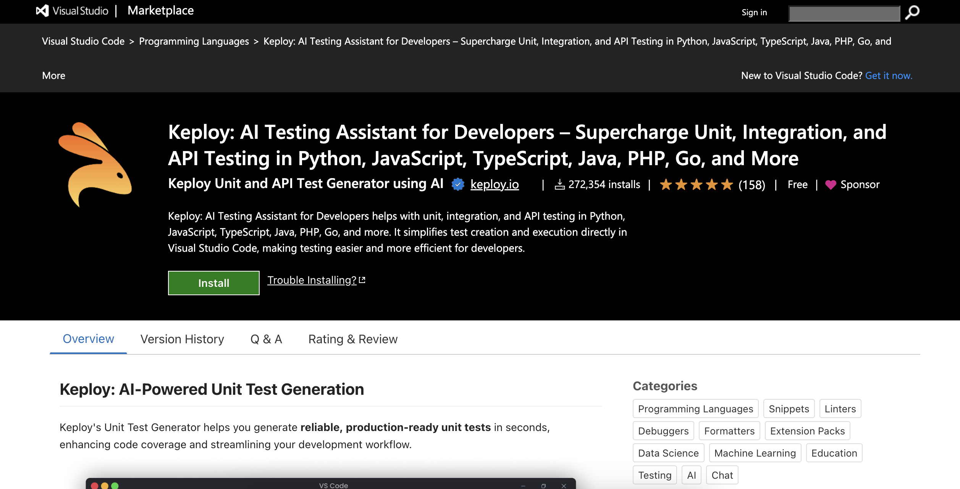Open the keploy.io publisher link
This screenshot has height=489, width=960.
(x=495, y=185)
